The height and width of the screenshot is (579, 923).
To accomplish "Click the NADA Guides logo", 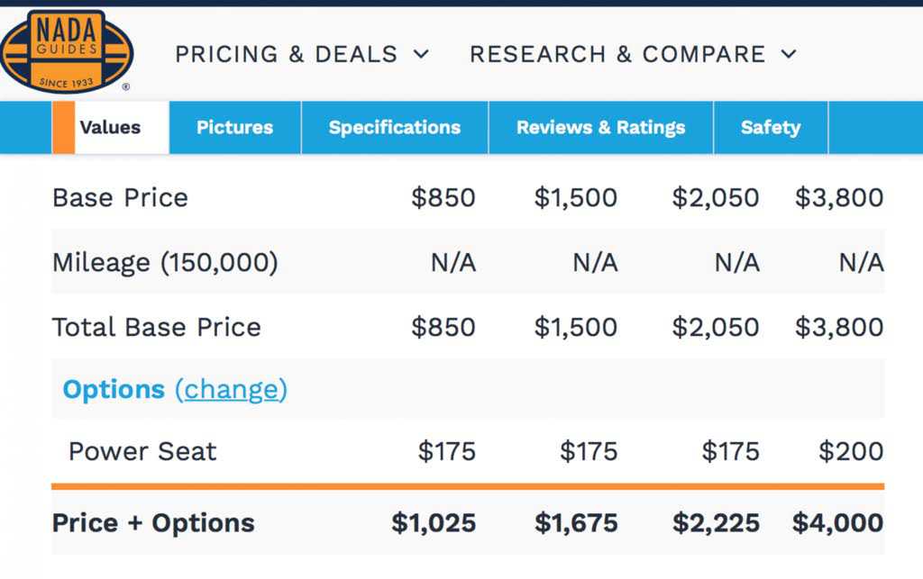I will (x=66, y=52).
